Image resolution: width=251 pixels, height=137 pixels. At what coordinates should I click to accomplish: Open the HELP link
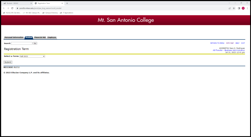[x=237, y=43]
